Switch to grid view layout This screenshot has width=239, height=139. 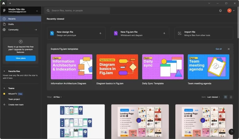click(x=226, y=97)
